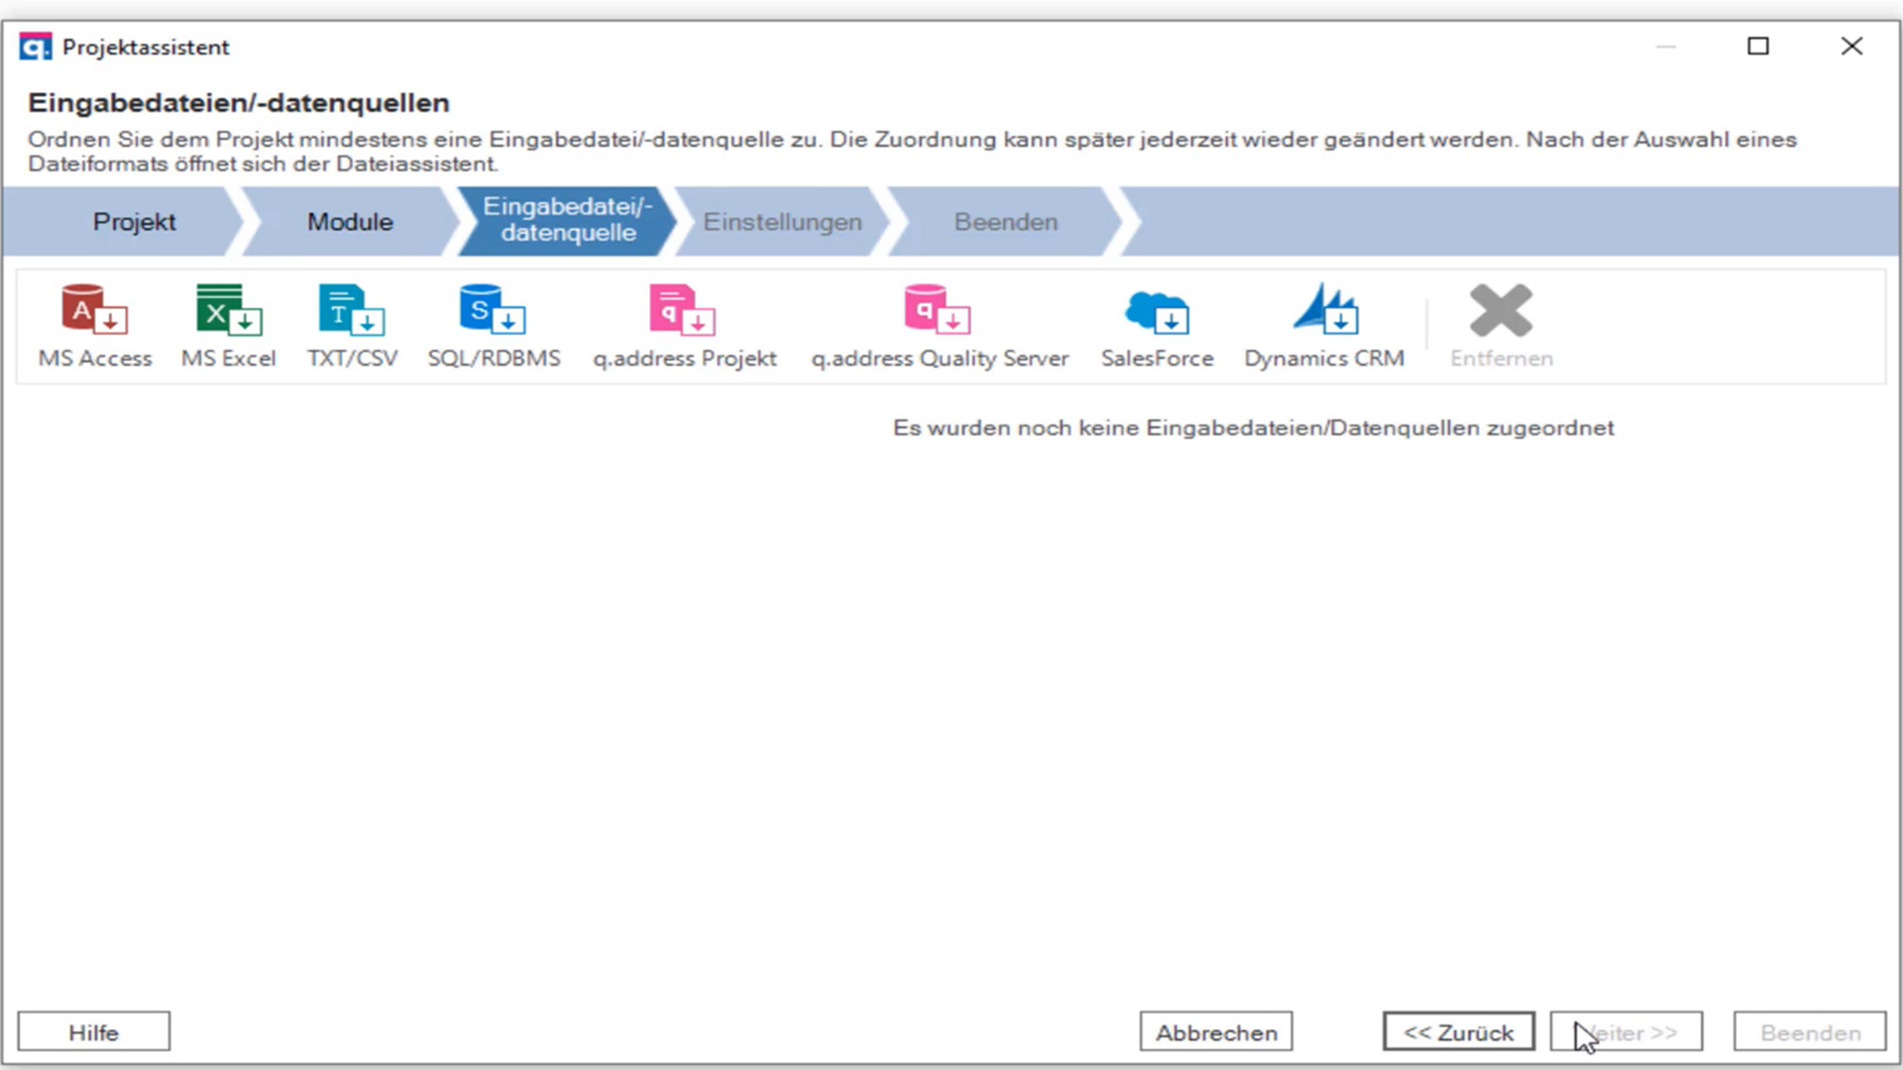The width and height of the screenshot is (1903, 1070).
Task: Select q.address Quality Server source
Action: coord(939,326)
